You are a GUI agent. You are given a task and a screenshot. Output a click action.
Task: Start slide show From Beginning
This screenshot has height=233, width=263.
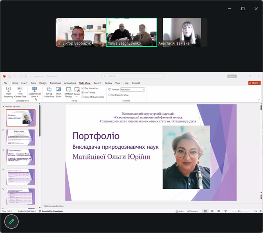9,92
